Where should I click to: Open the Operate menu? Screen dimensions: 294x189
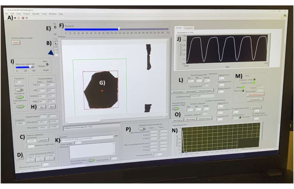tap(36, 14)
